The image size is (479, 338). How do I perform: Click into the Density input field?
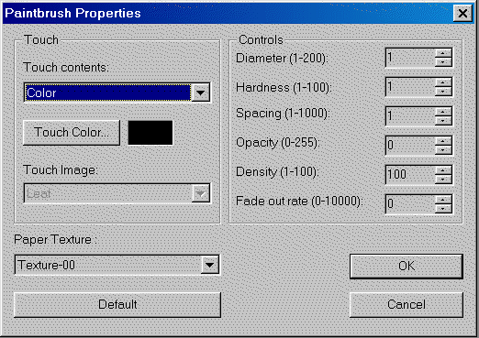[x=410, y=175]
